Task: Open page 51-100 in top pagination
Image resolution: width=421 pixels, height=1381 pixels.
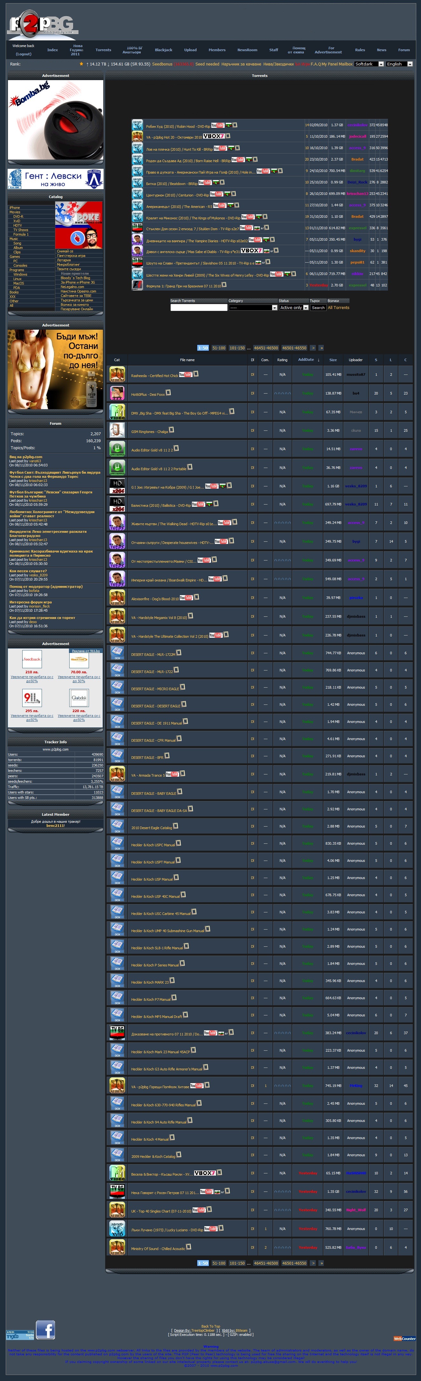Action: [x=219, y=348]
